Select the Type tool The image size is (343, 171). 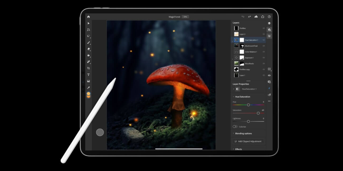(88, 75)
